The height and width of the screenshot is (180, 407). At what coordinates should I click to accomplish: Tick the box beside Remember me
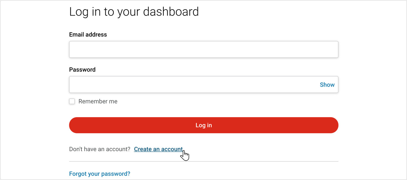tap(72, 102)
